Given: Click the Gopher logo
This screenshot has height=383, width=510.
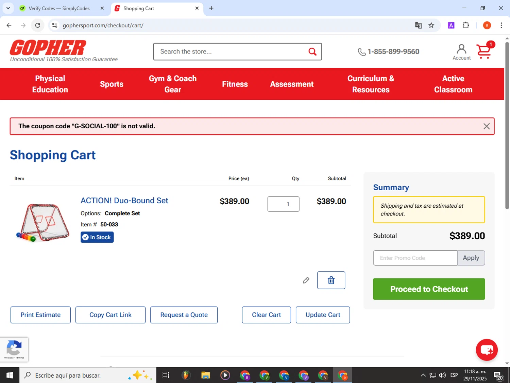Looking at the screenshot, I should click(x=48, y=48).
